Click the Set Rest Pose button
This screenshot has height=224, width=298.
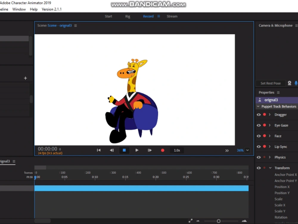point(271,83)
